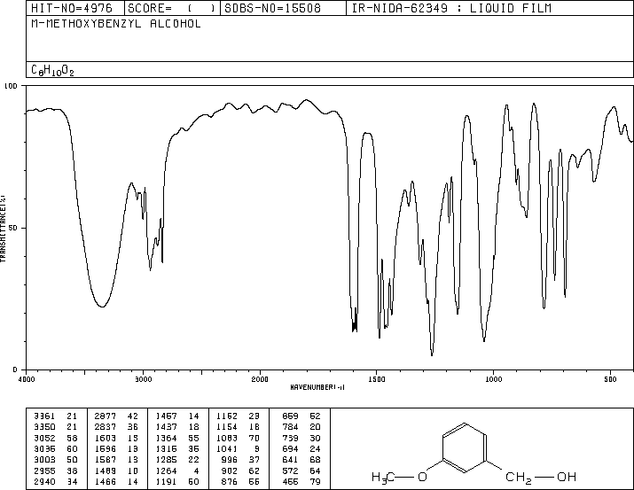Select peak table entry 3052
Image resolution: width=634 pixels, height=490 pixels.
coord(44,438)
